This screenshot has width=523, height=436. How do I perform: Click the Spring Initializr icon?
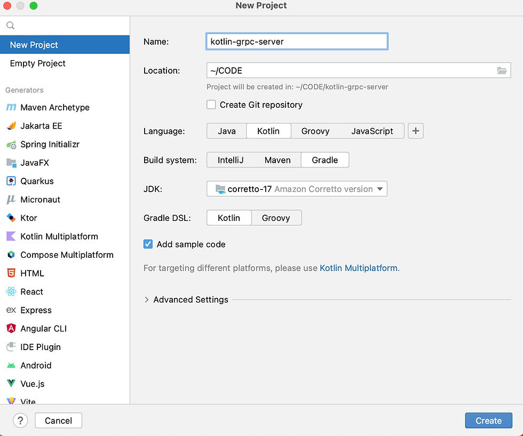(x=11, y=145)
